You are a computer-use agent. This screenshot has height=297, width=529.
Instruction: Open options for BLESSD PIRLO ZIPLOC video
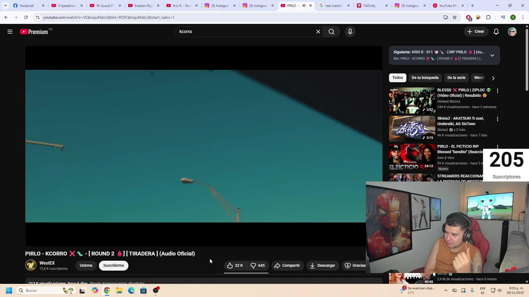(x=498, y=91)
